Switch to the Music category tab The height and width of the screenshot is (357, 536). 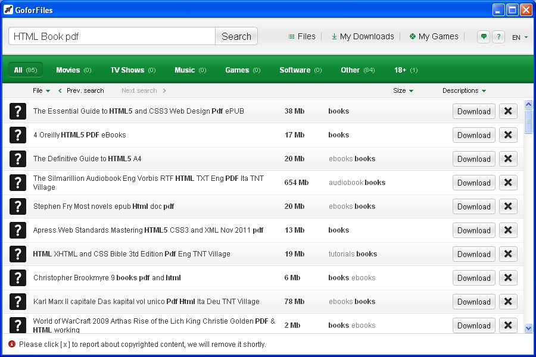point(191,70)
